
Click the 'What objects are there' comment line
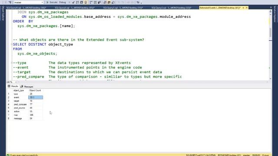click(x=79, y=40)
